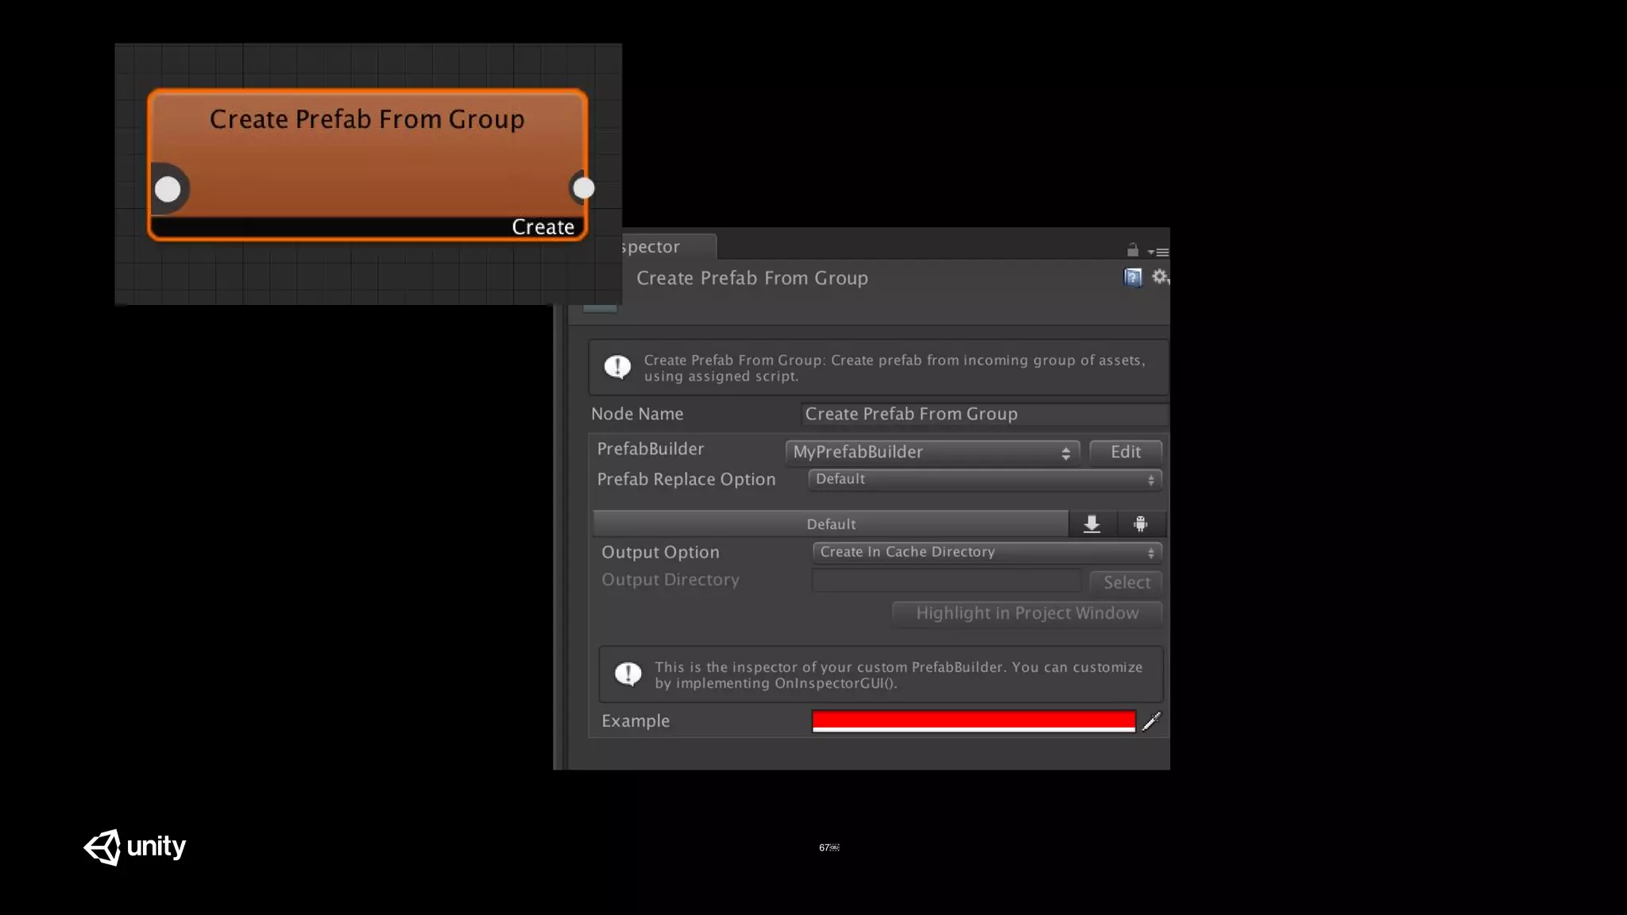The image size is (1627, 915).
Task: Select the standalone download platform icon tab
Action: click(x=1092, y=523)
